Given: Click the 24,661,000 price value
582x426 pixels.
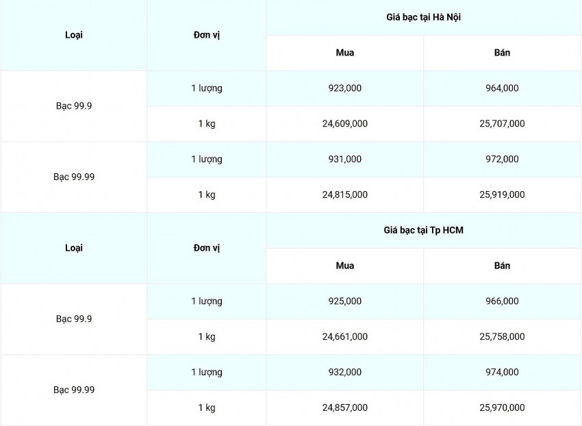Looking at the screenshot, I should pos(345,337).
